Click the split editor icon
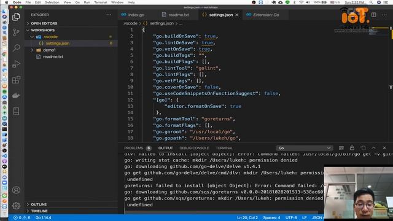The width and height of the screenshot is (393, 221). coord(374,15)
